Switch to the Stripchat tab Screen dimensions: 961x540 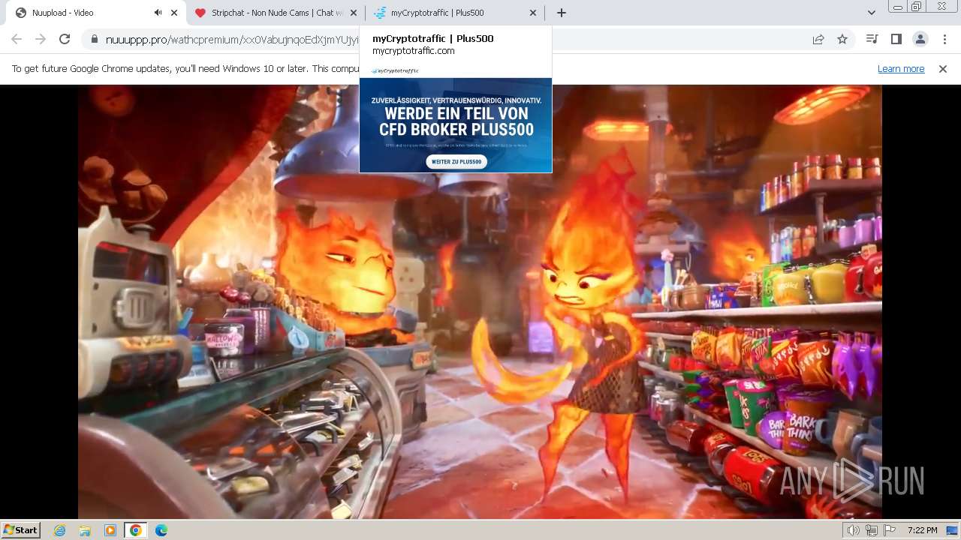point(276,13)
